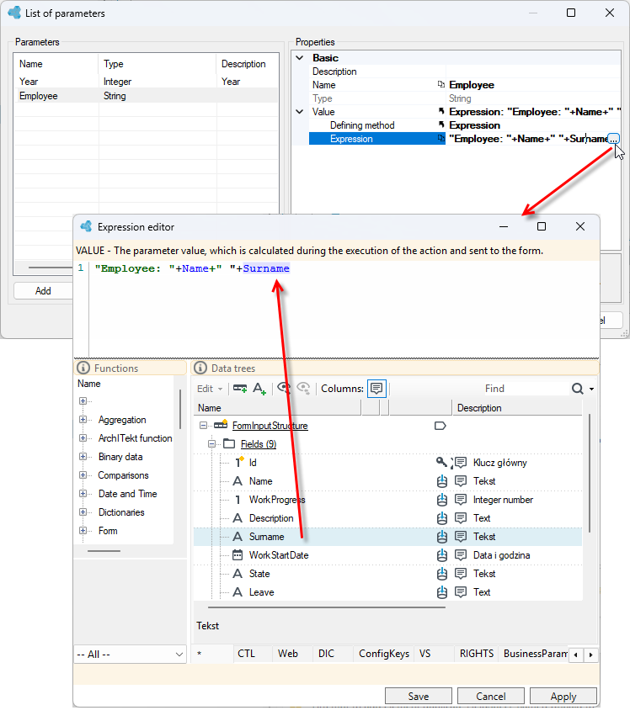The image size is (630, 721).
Task: Expand the Binary data functions group
Action: (83, 457)
